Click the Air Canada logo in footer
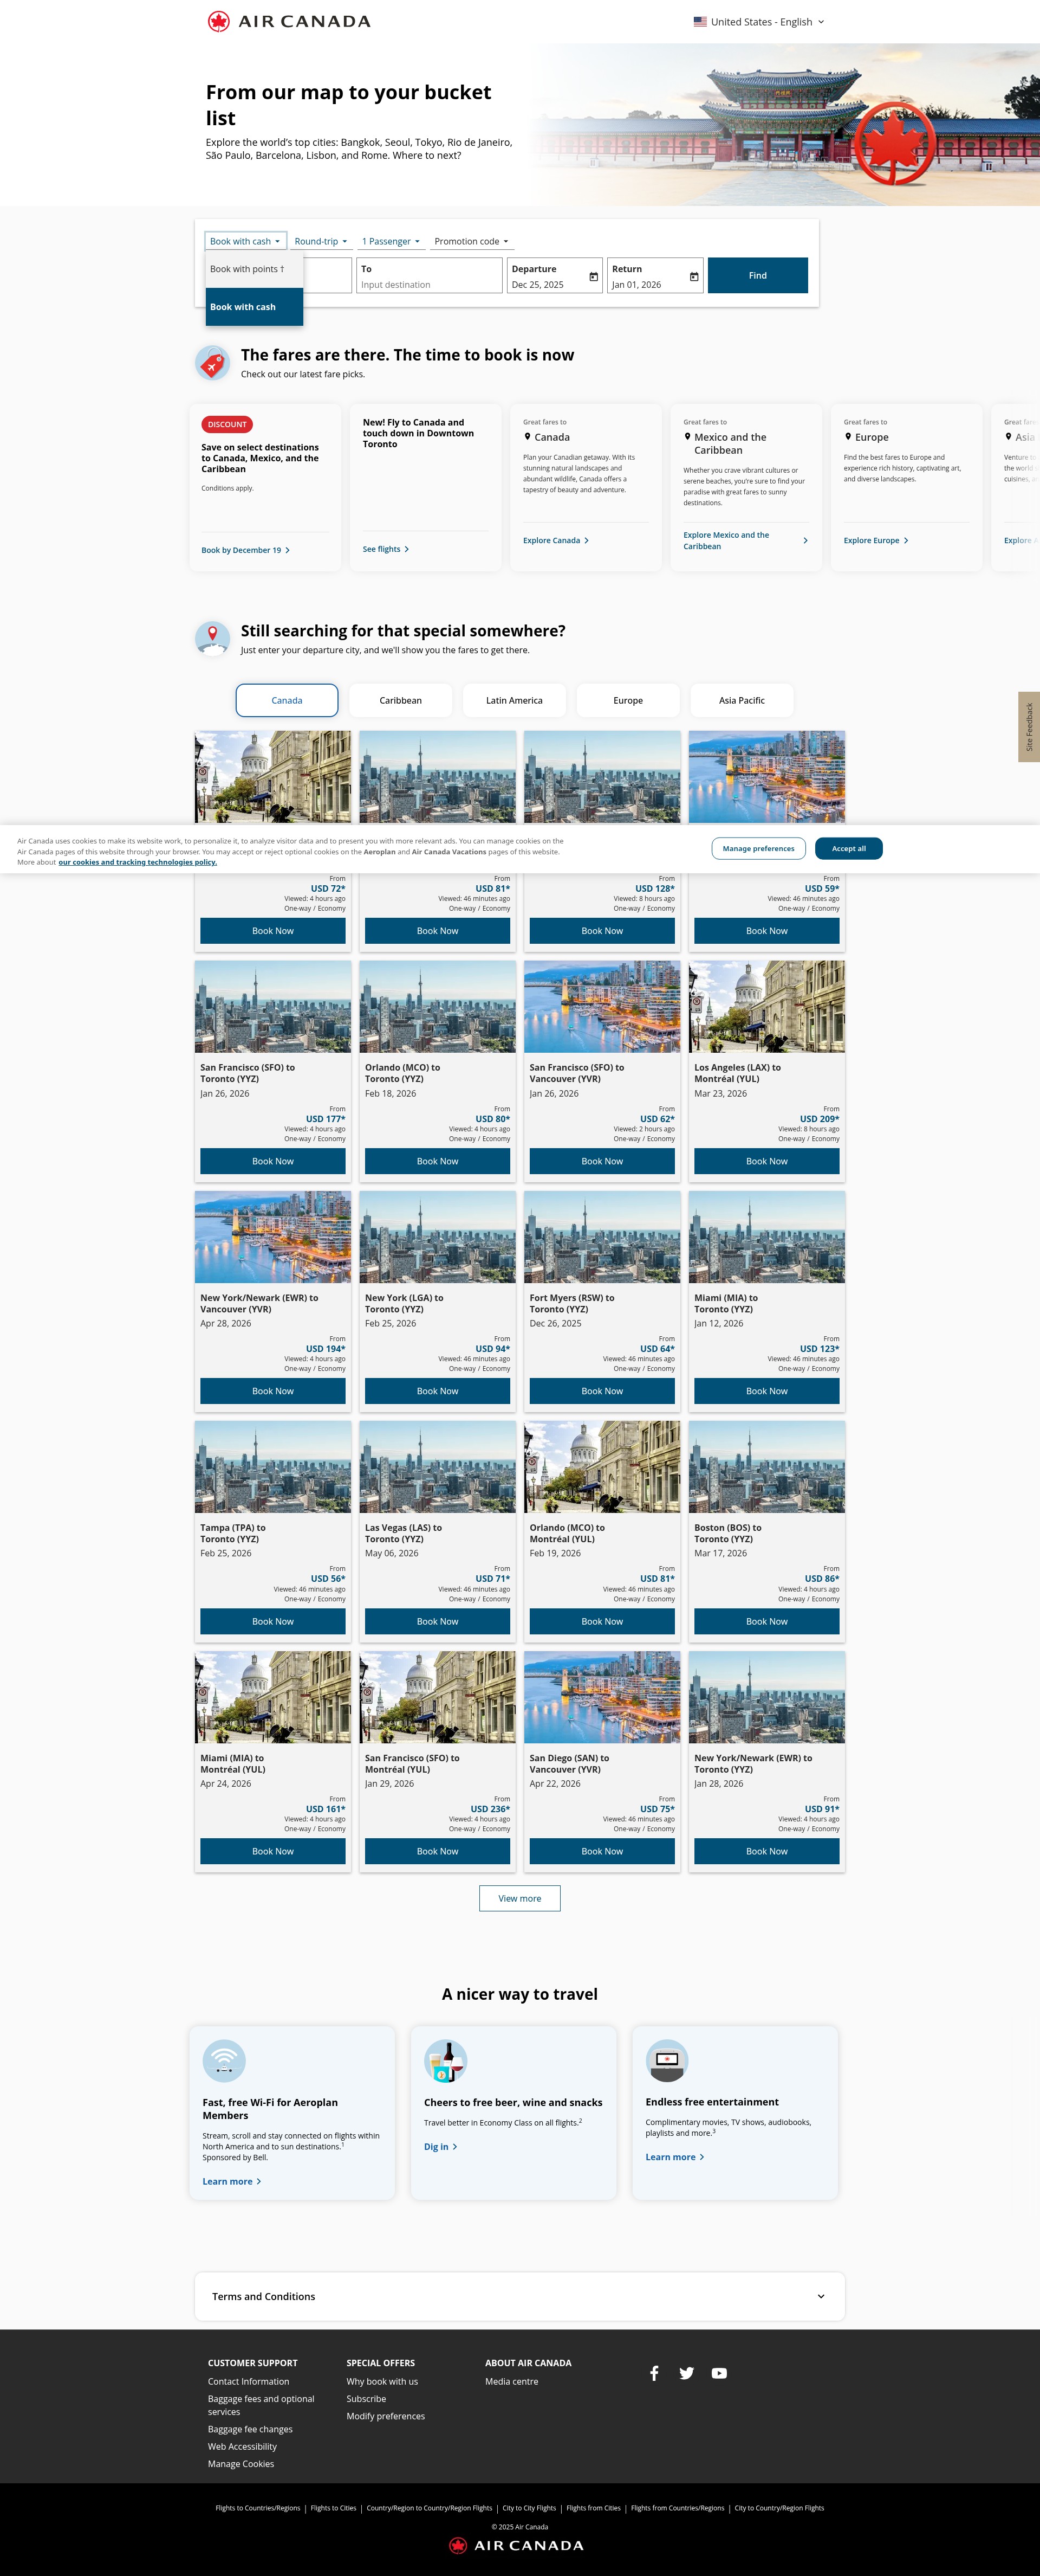 coord(516,2545)
